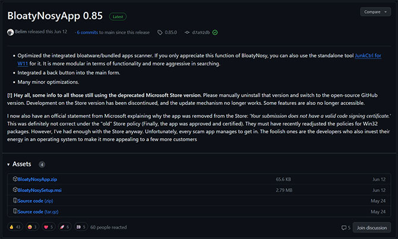Download BloatyNosyApp.zip
The width and height of the screenshot is (398, 239).
point(37,179)
